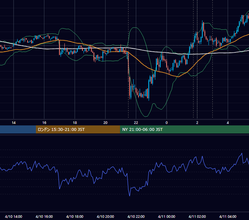Click the hour label 0 on price chart axis

pyautogui.click(x=167, y=123)
